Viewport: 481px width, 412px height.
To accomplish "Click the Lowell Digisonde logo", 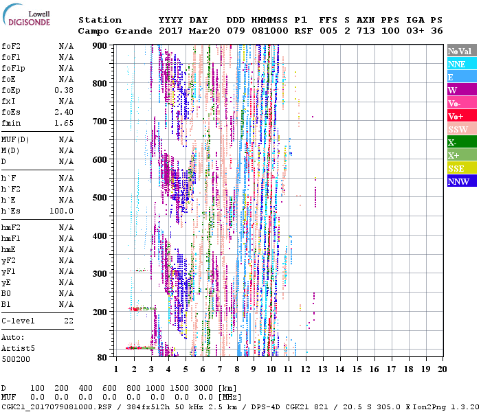I will pos(26,15).
